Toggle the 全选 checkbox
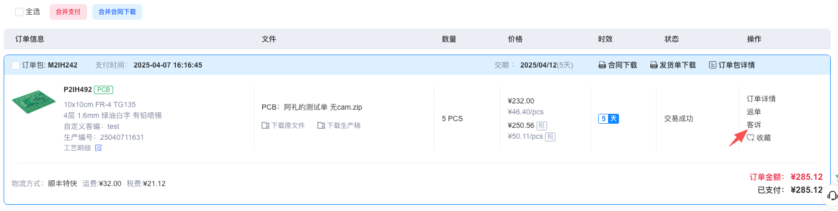838x211 pixels. coord(19,12)
